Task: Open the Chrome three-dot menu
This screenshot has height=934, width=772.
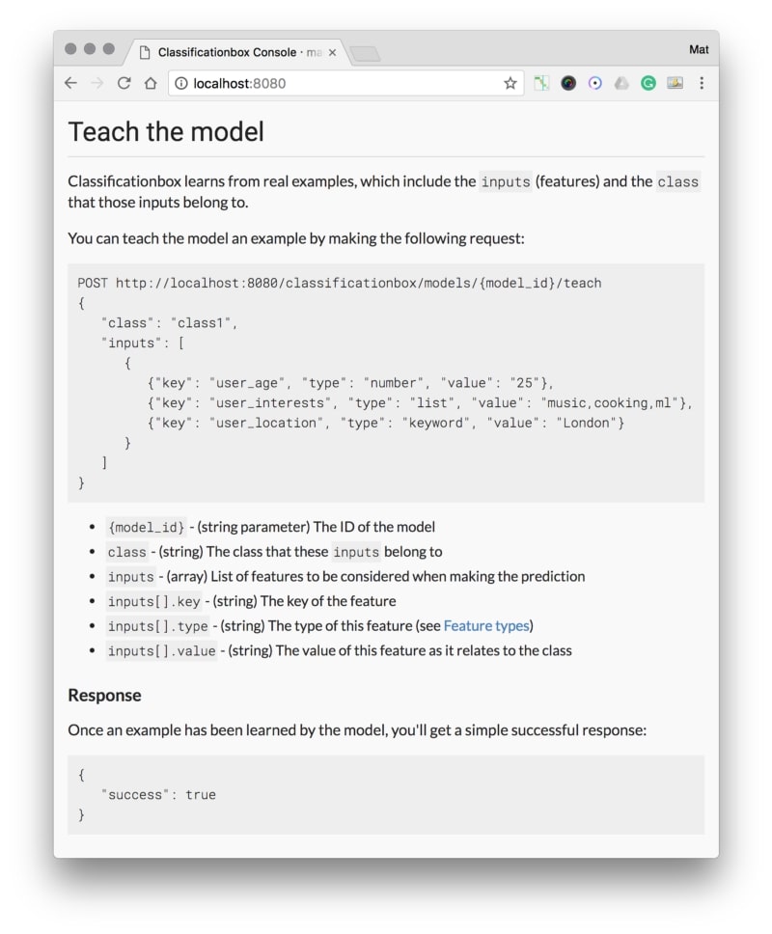Action: click(702, 83)
